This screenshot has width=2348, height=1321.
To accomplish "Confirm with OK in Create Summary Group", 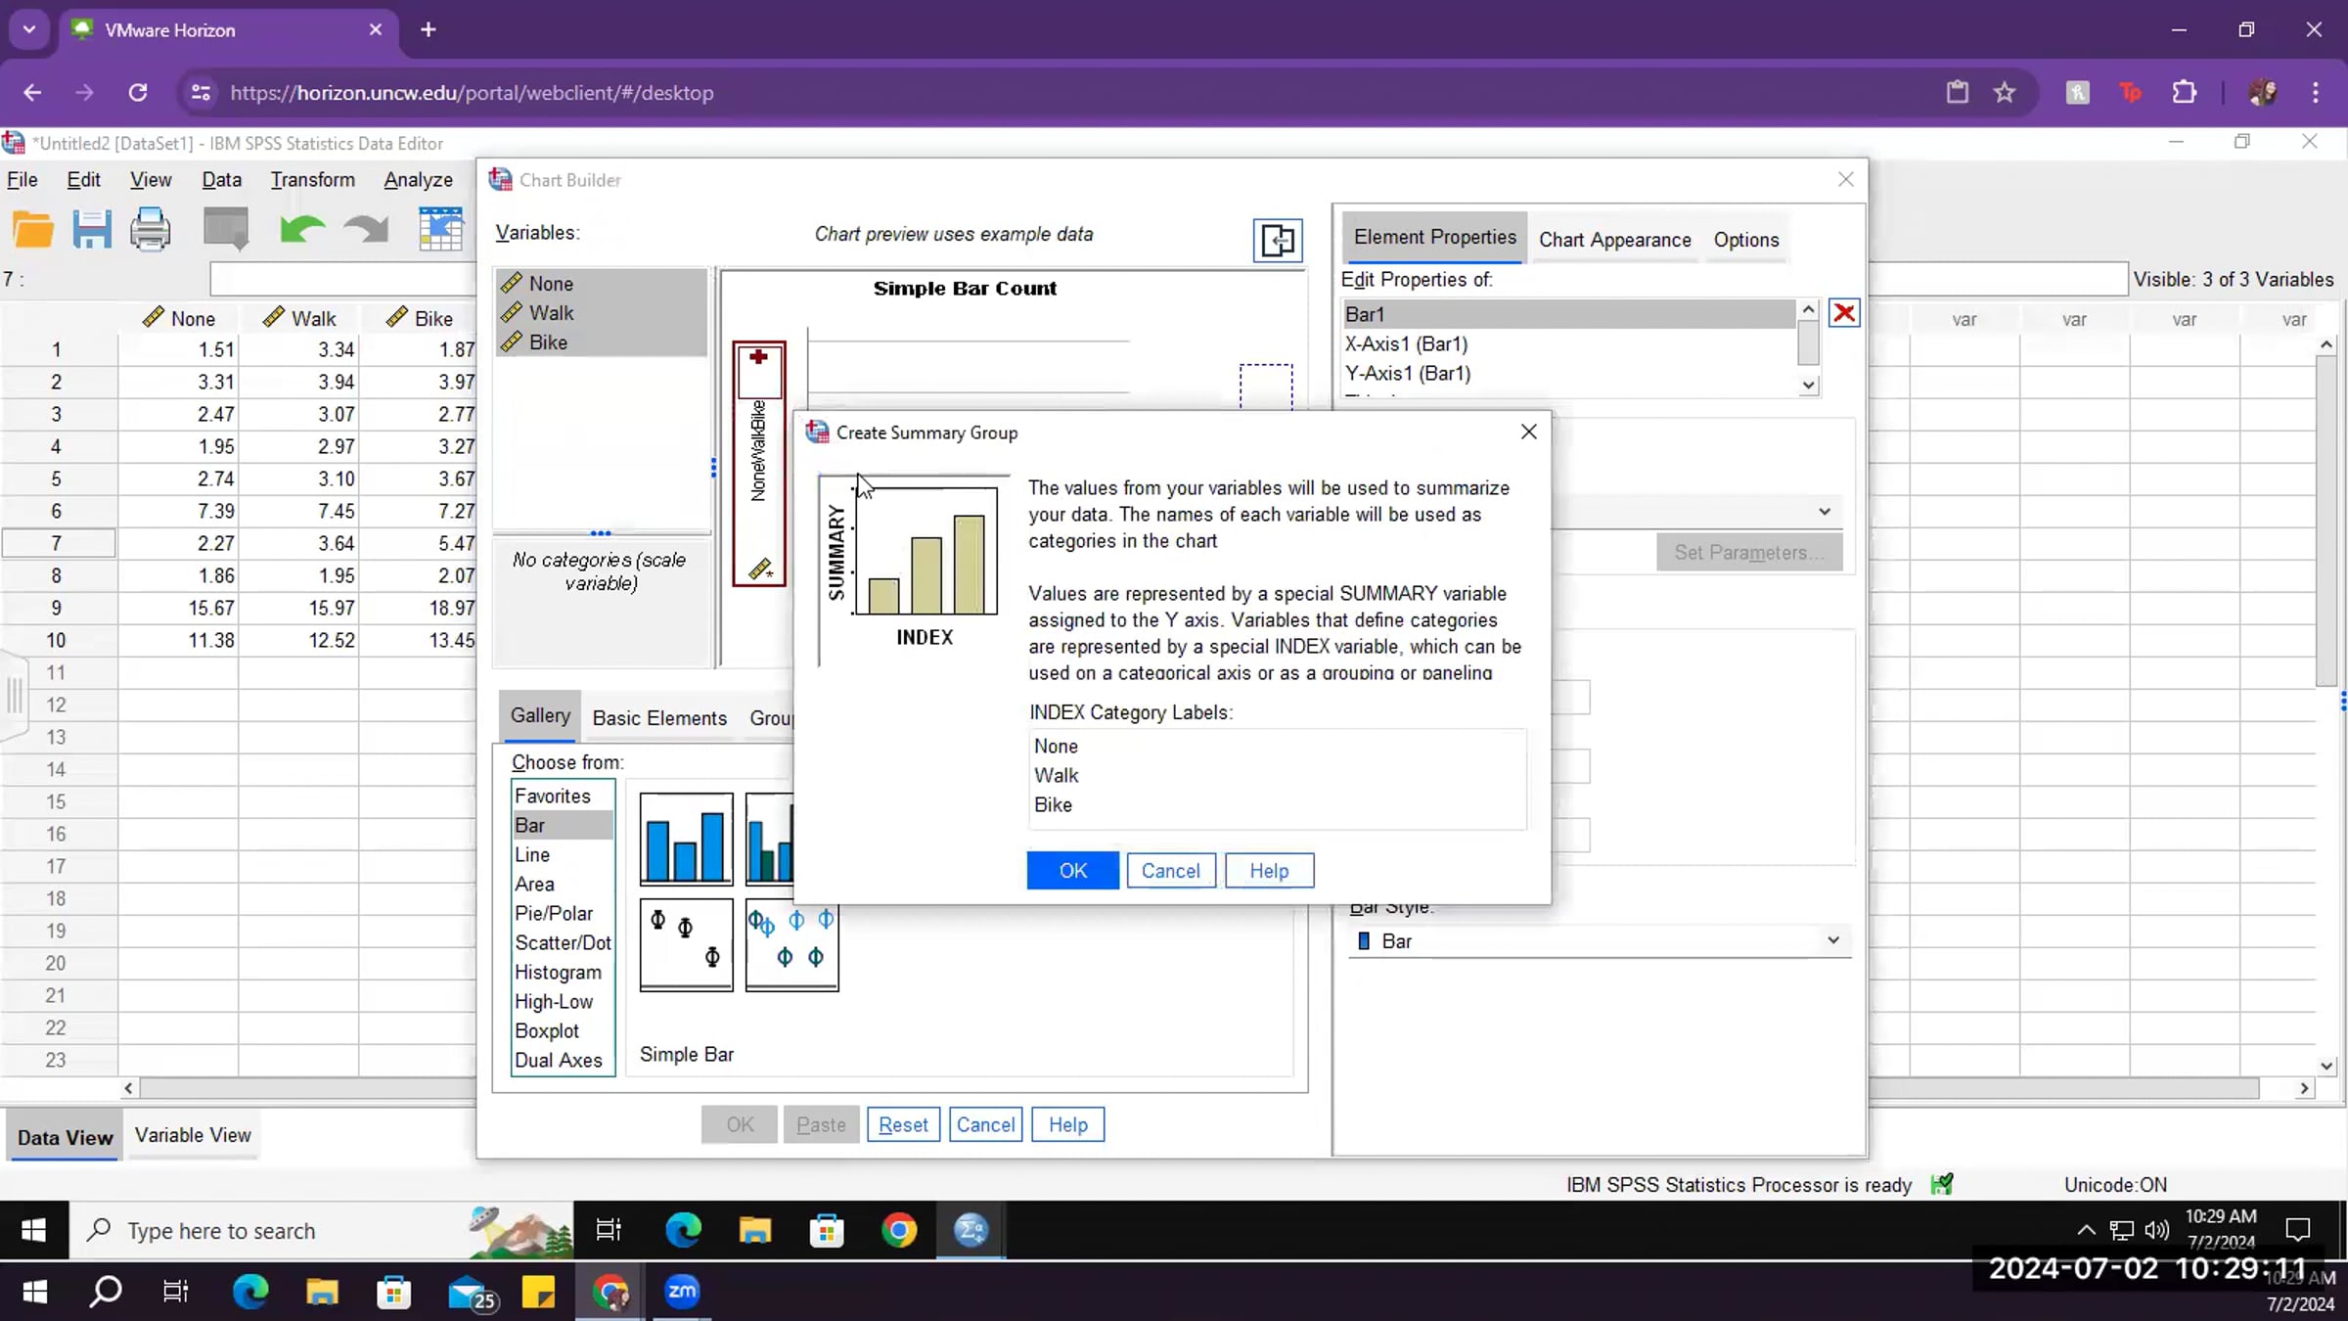I will [1072, 871].
